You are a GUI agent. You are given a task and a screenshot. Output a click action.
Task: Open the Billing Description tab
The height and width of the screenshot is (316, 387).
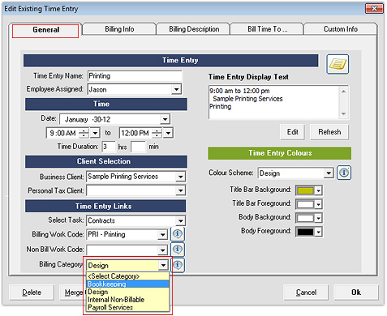(x=194, y=29)
